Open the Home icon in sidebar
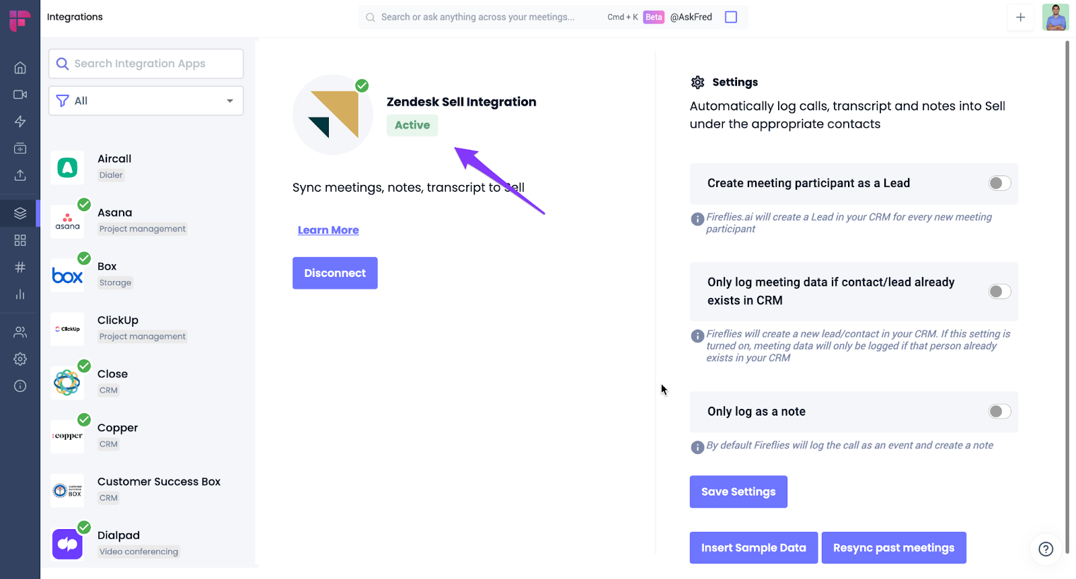This screenshot has width=1076, height=579. click(20, 68)
